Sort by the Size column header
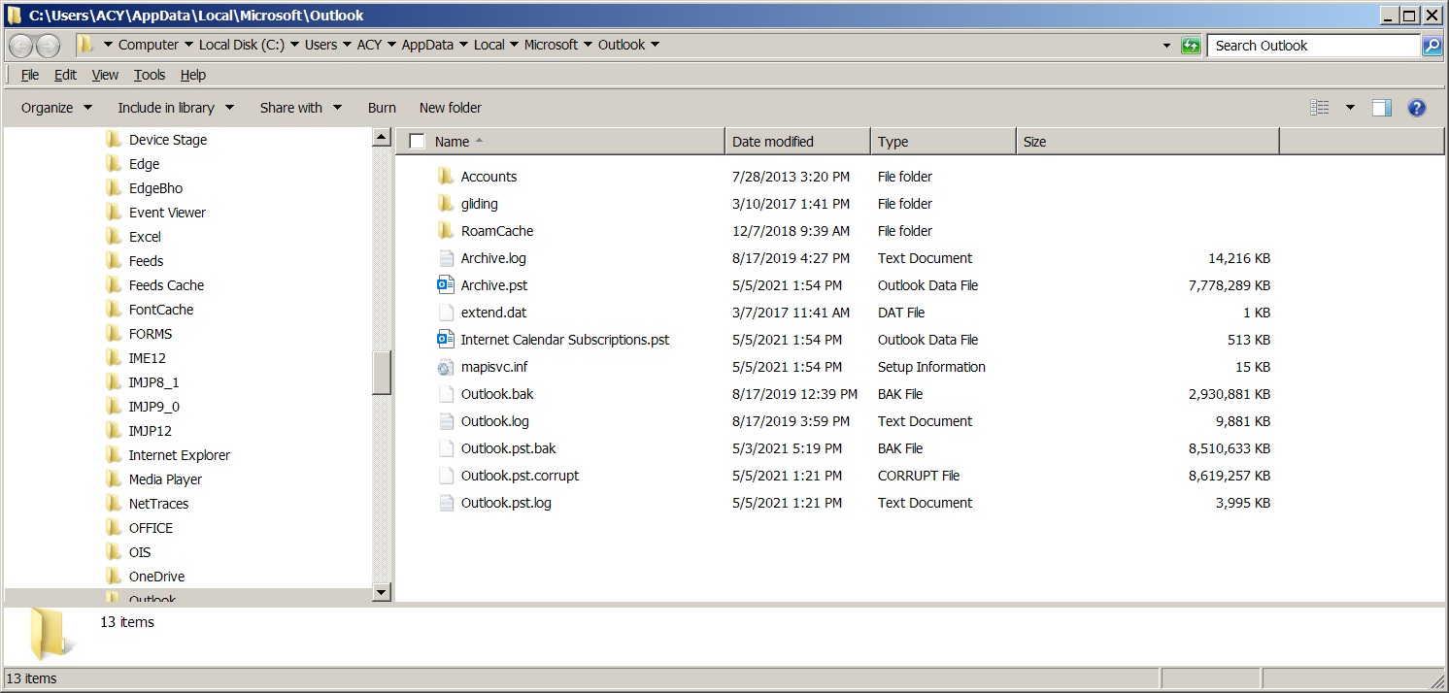Screen dimensions: 1449x693 tap(1148, 142)
